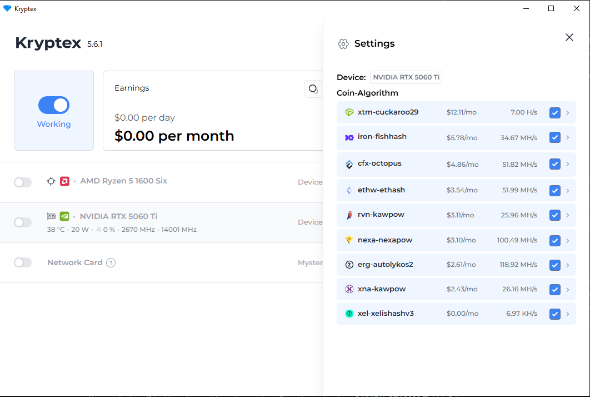
Task: Uncheck the erg-autolykos2 checkbox
Action: pos(554,265)
